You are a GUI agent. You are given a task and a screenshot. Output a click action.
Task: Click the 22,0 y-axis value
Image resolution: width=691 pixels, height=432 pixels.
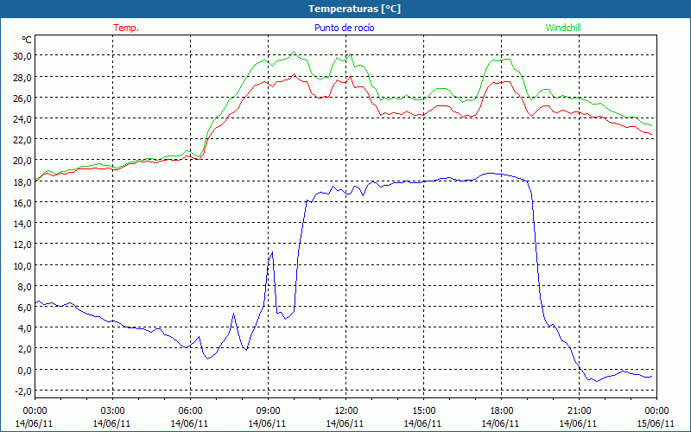(23, 140)
